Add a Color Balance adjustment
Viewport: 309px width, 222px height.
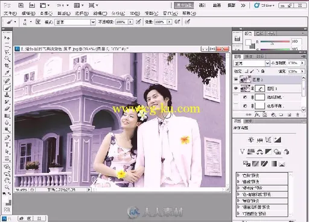pos(260,151)
